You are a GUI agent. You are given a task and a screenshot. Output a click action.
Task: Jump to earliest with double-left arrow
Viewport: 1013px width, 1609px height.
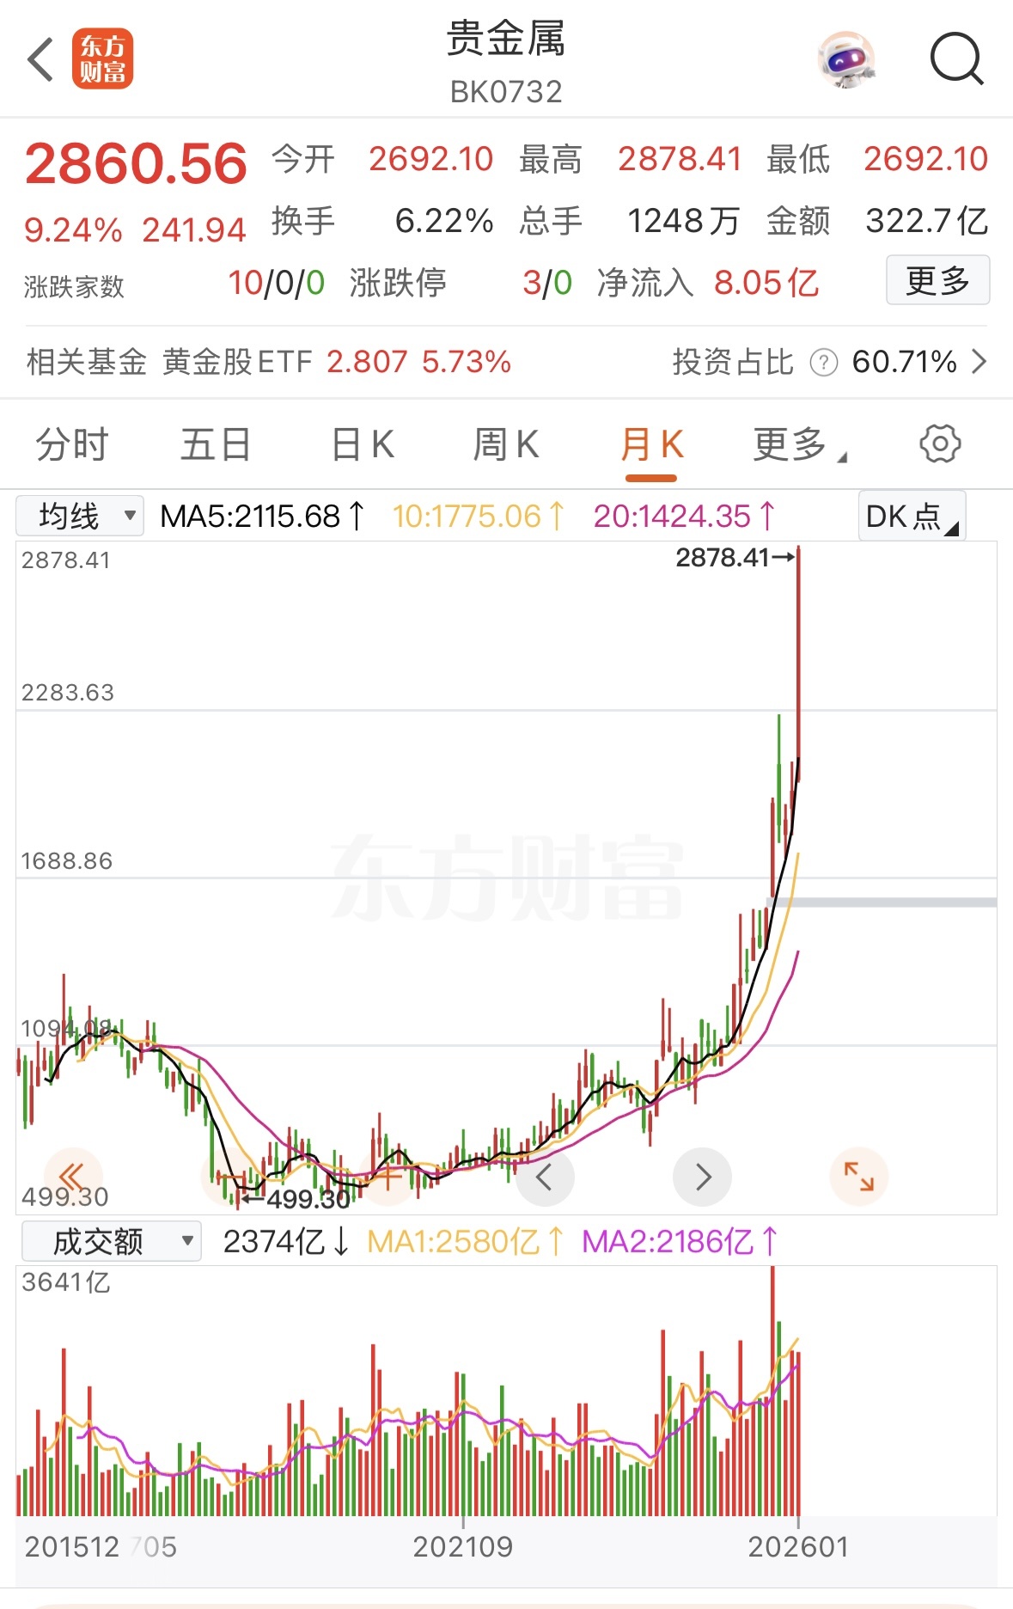point(72,1176)
